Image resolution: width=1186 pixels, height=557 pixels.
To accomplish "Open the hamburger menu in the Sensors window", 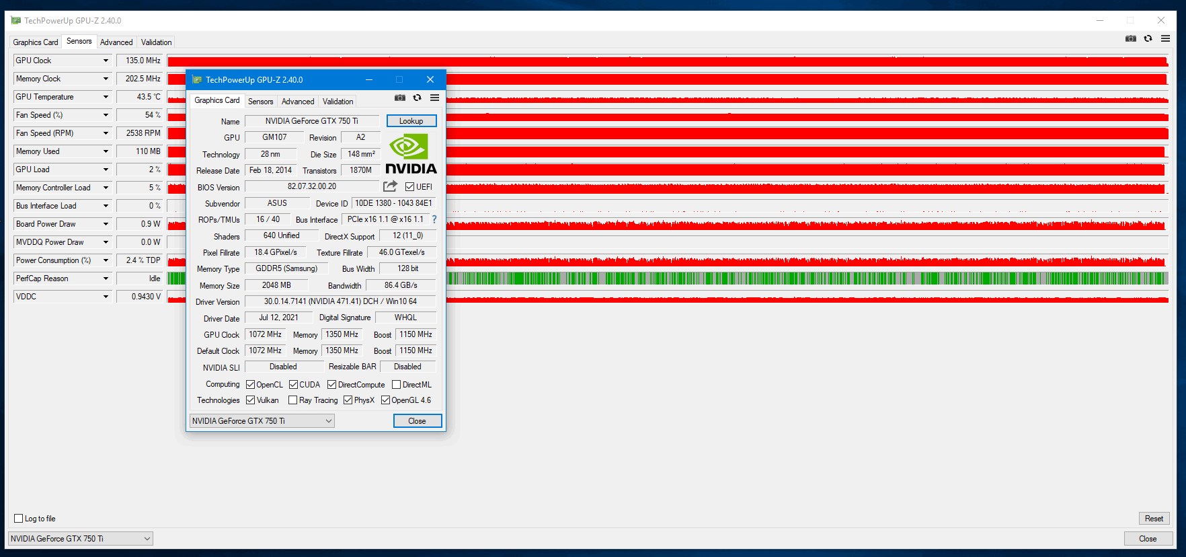I will [1165, 38].
